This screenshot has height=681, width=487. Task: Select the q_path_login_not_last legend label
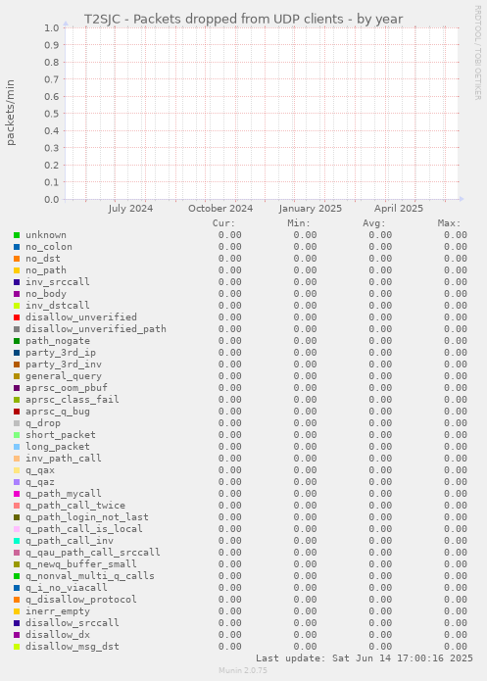(87, 517)
